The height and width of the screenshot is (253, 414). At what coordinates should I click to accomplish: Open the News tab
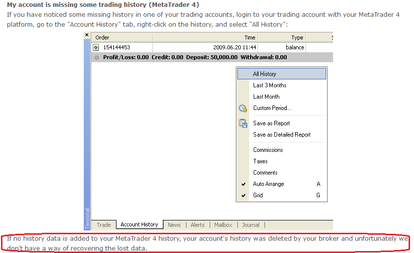[174, 225]
